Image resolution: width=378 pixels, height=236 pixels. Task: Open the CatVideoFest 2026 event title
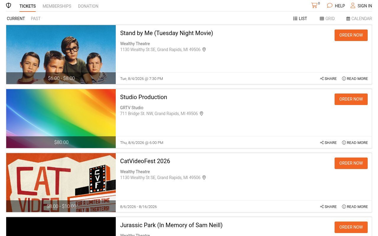(145, 161)
